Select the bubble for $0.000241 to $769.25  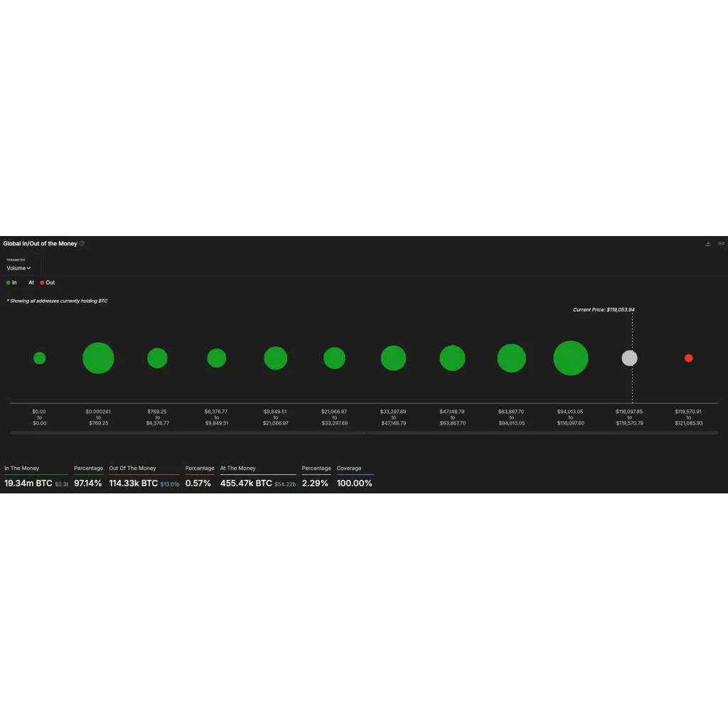point(98,358)
